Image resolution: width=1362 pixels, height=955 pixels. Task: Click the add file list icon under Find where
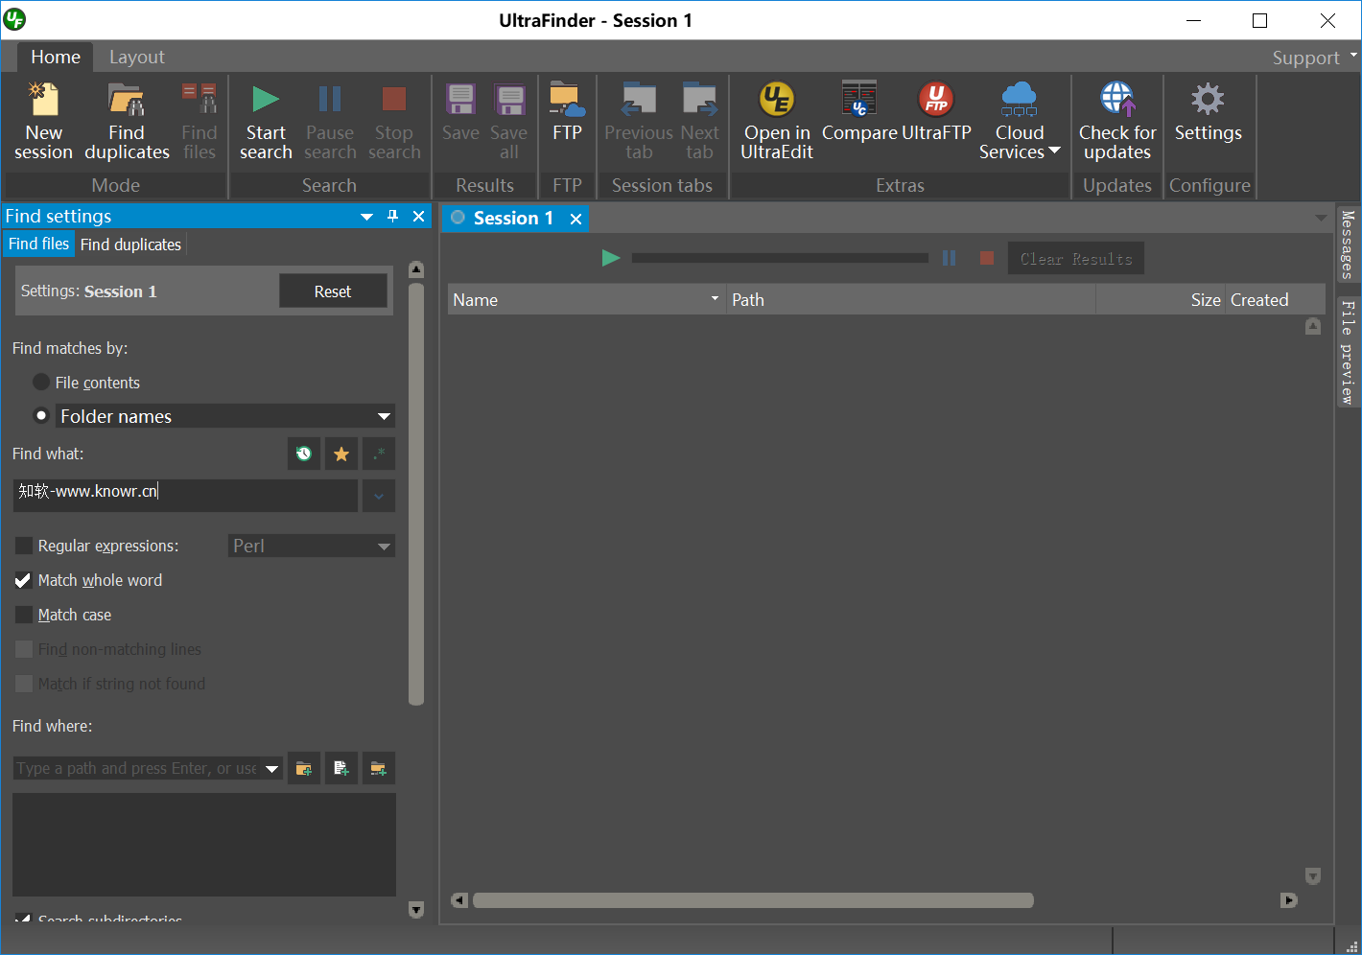[x=340, y=768]
